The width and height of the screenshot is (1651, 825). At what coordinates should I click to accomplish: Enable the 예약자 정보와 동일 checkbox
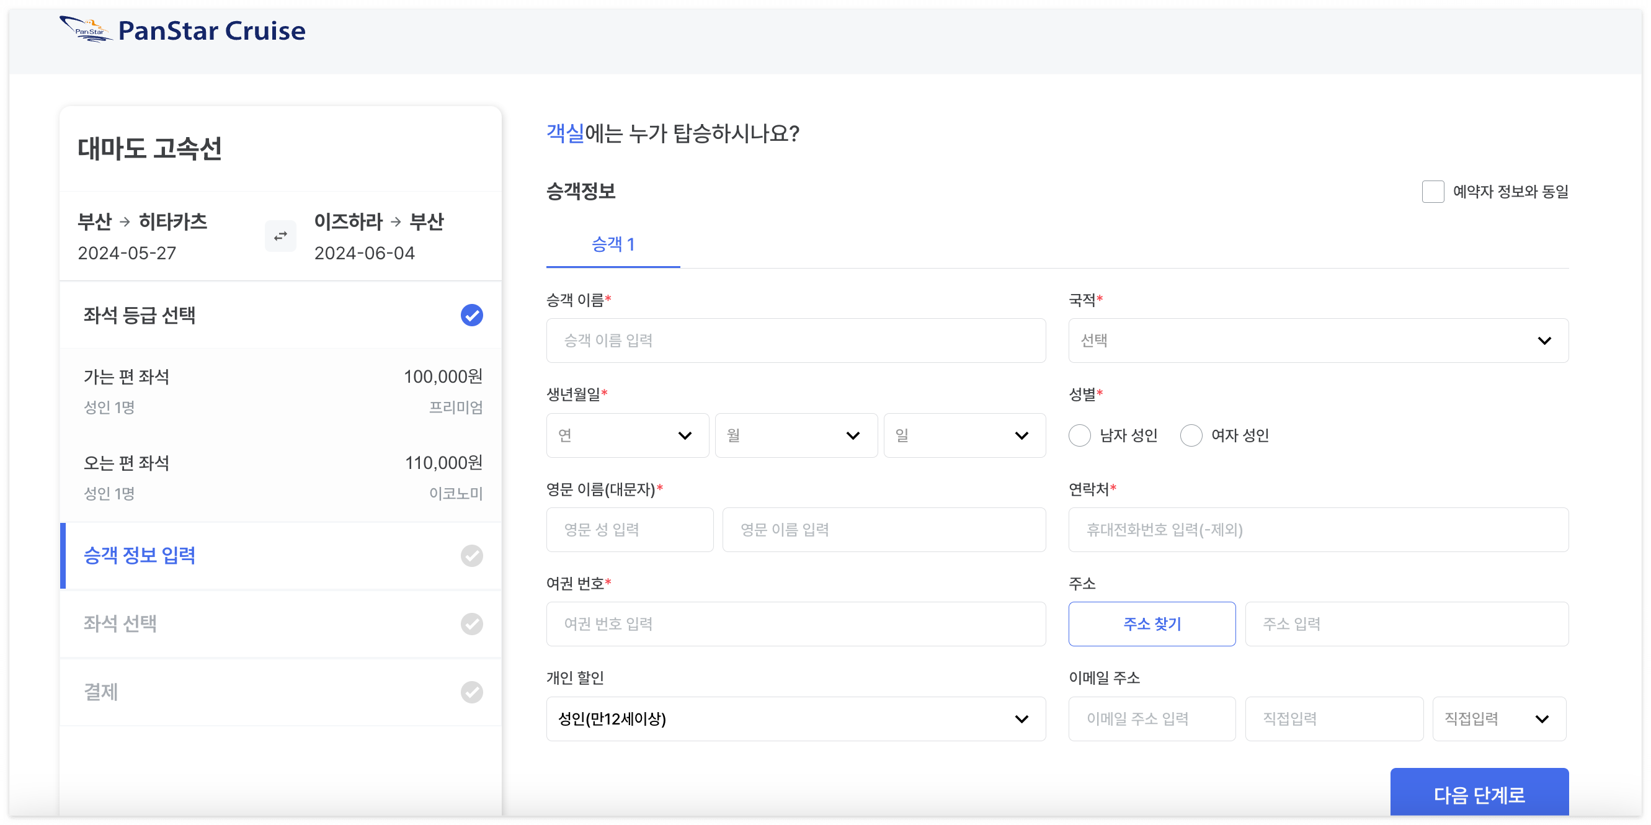pyautogui.click(x=1433, y=191)
